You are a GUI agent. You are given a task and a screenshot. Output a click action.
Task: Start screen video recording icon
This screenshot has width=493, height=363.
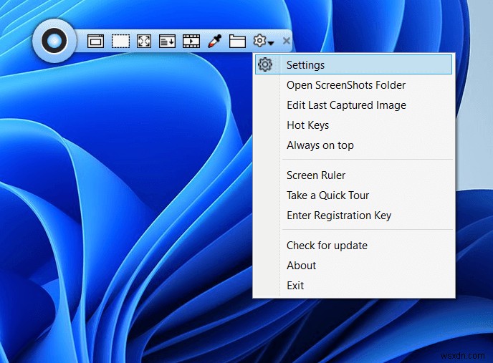pos(191,42)
